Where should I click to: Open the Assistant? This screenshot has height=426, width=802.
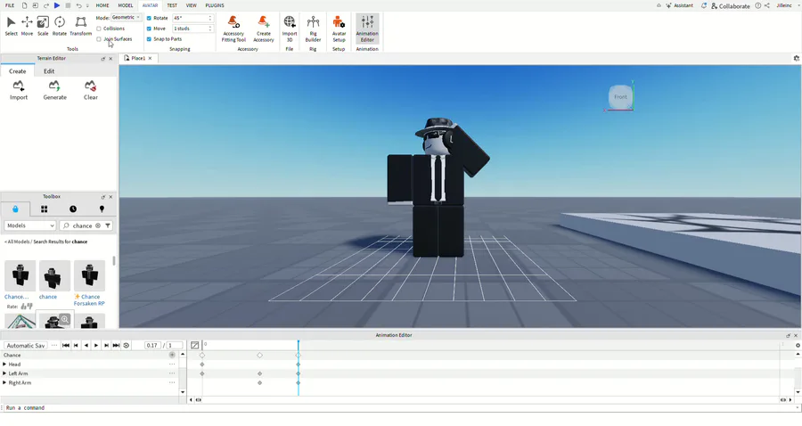(679, 5)
